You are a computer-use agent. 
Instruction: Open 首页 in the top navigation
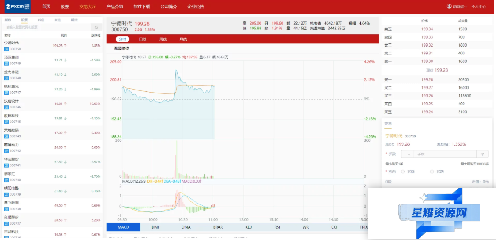point(46,7)
